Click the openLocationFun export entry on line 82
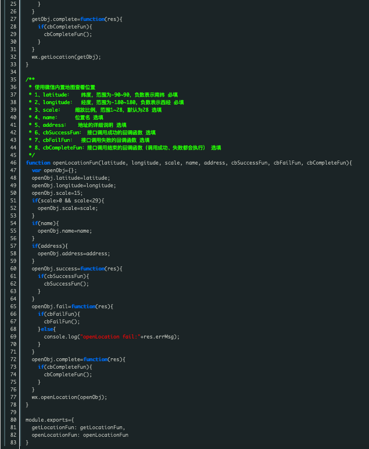 pos(80,435)
